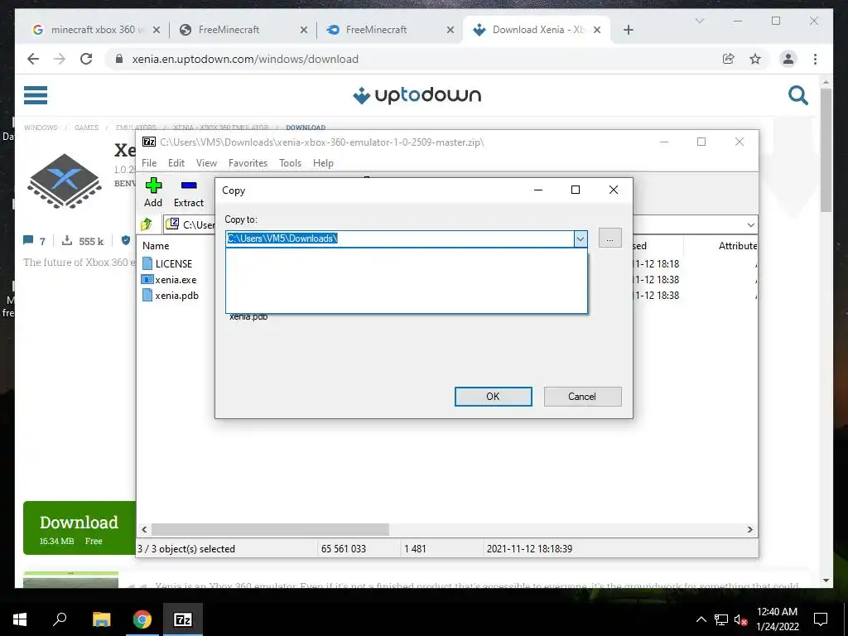Open Chrome's three-dot menu
Screen dimensions: 848x636
[815, 59]
